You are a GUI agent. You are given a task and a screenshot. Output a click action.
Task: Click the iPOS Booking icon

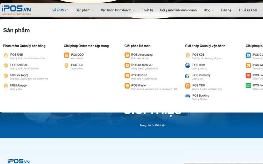(188, 96)
